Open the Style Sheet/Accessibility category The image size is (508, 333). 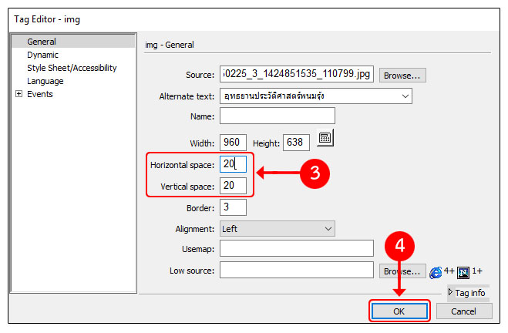pos(72,68)
